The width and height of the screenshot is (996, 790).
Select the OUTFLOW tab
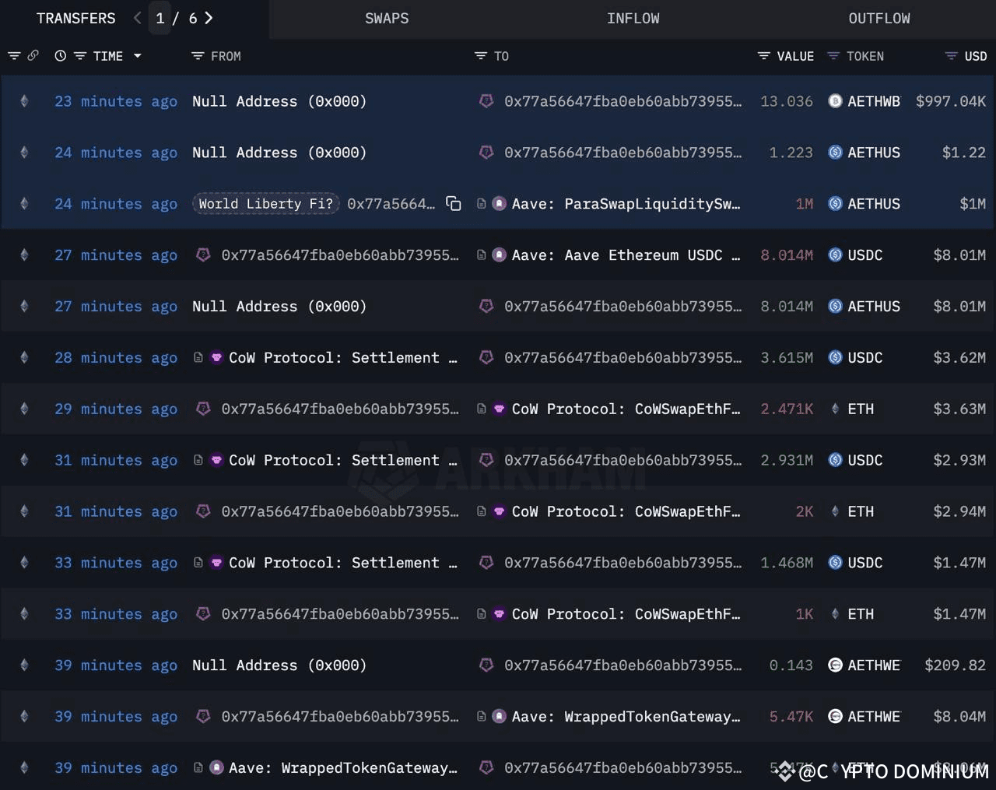[879, 19]
